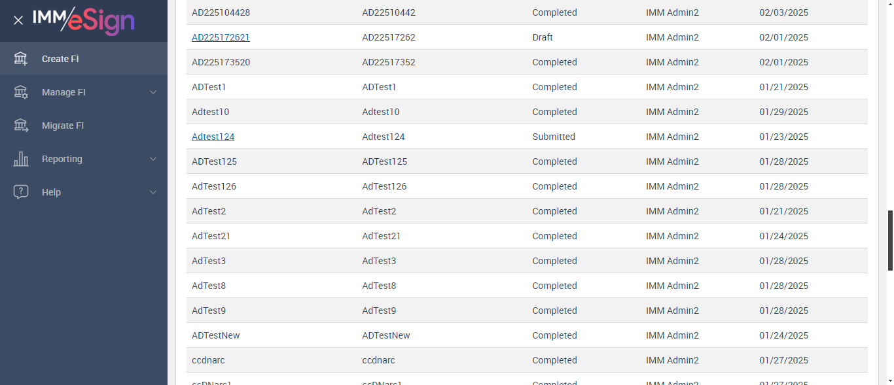Click the 02/03/2025 date cell

coord(783,12)
